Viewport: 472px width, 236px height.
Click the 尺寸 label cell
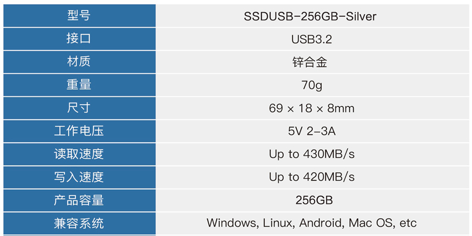click(x=80, y=108)
